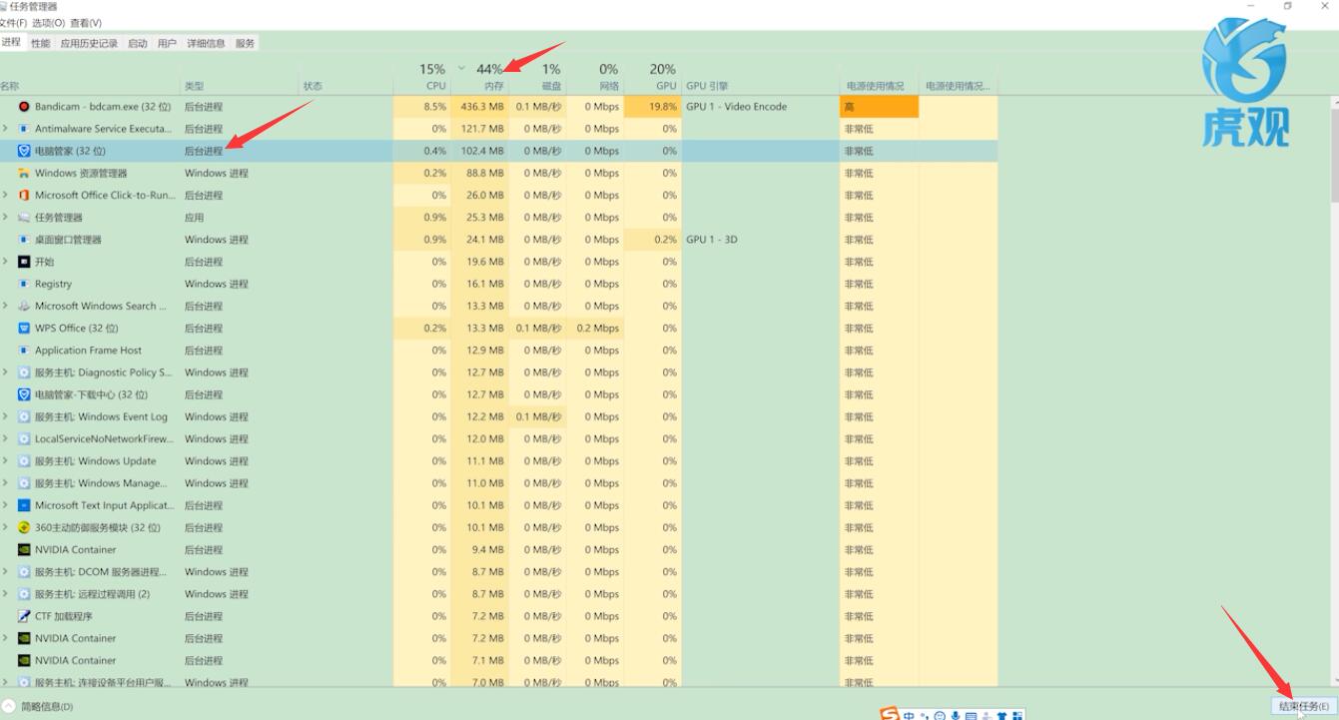Sort by the 网络 column header

pyautogui.click(x=595, y=77)
